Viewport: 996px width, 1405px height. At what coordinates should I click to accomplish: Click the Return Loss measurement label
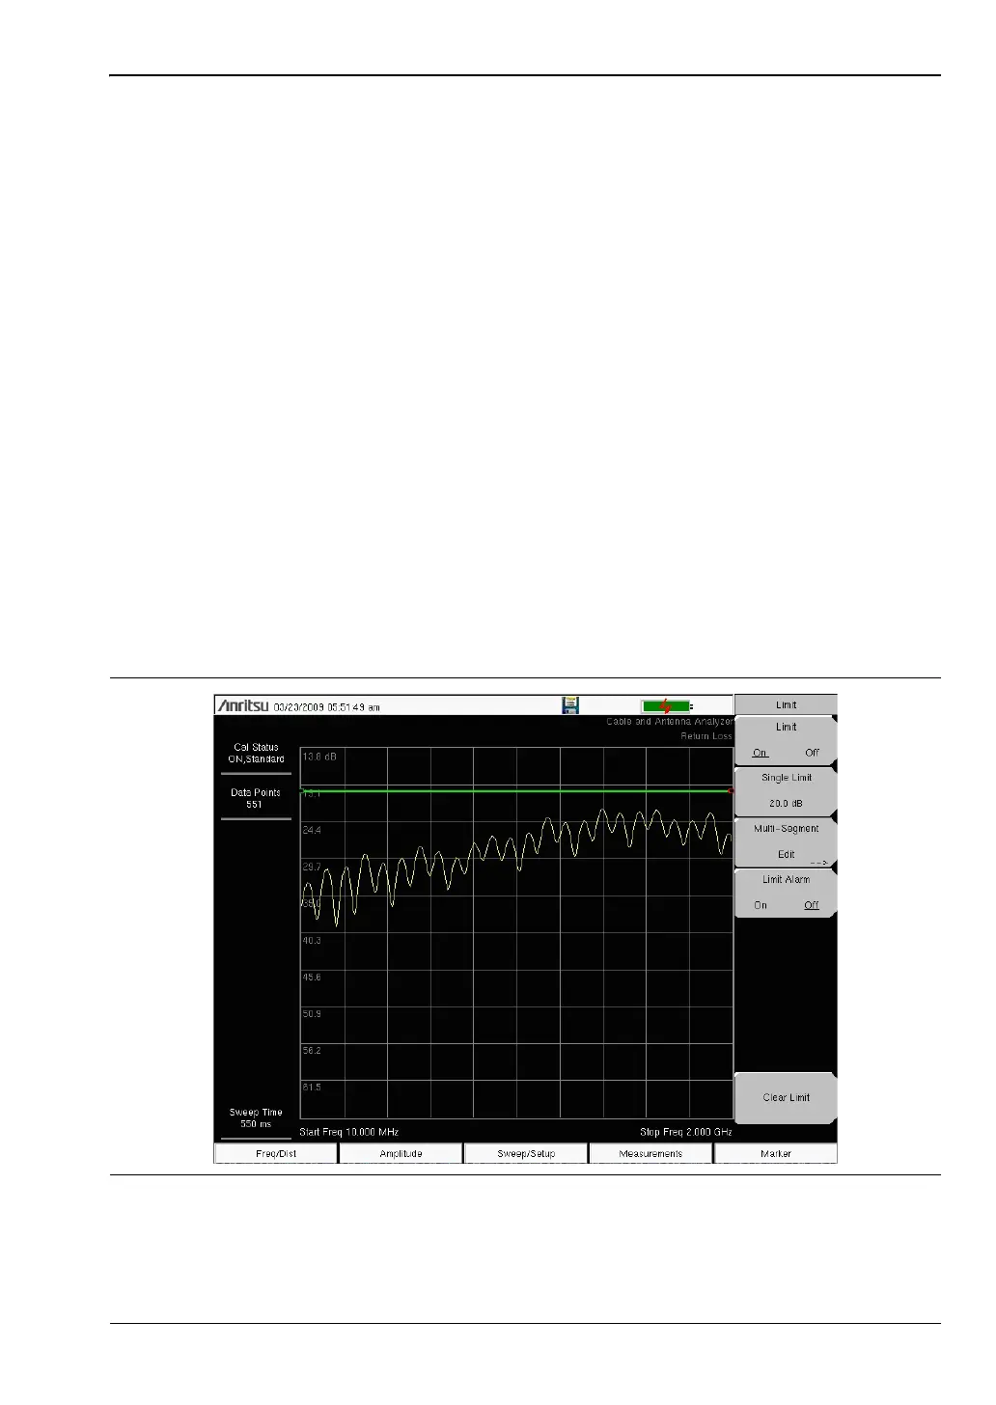tap(706, 736)
